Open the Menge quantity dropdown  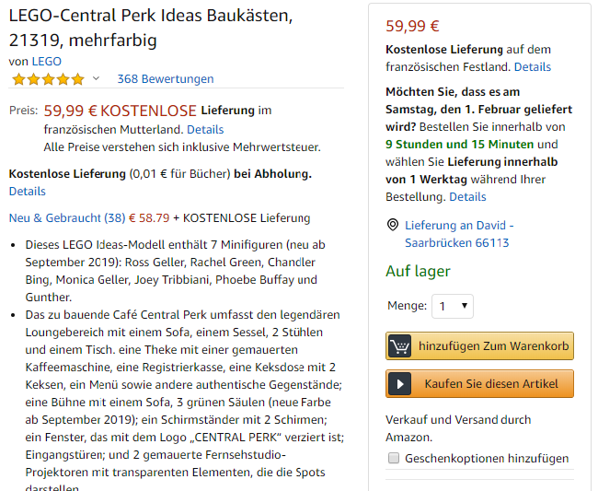point(453,306)
